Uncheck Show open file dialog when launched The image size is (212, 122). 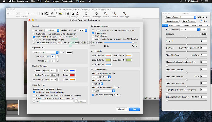tap(34, 37)
